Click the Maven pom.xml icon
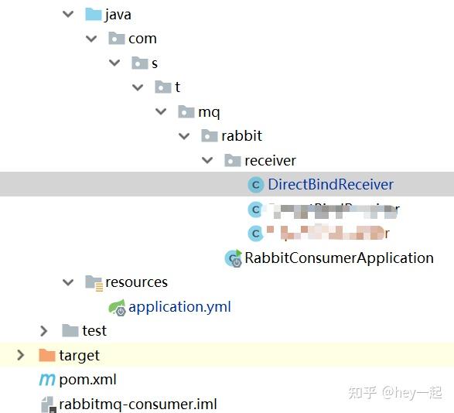 [47, 380]
